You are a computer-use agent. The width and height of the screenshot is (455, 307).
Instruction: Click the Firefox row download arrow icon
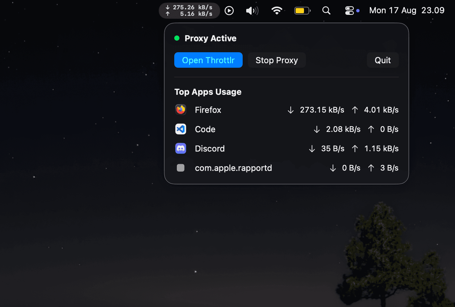(x=290, y=110)
